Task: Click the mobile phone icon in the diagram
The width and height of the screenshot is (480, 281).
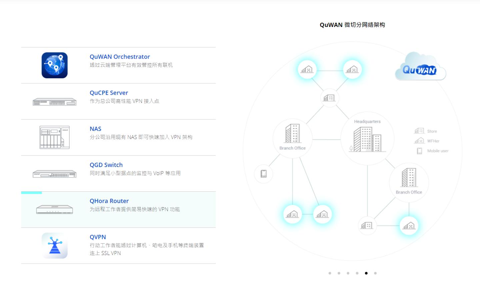Action: point(263,174)
